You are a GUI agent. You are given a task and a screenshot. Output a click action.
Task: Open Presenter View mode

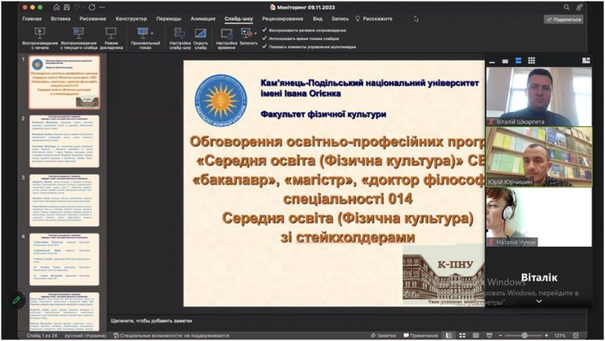111,38
